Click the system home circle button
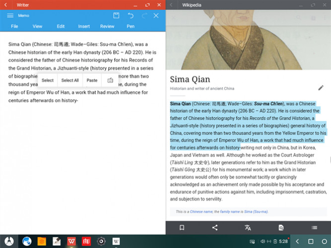The width and height of the screenshot is (331, 248). point(324,241)
